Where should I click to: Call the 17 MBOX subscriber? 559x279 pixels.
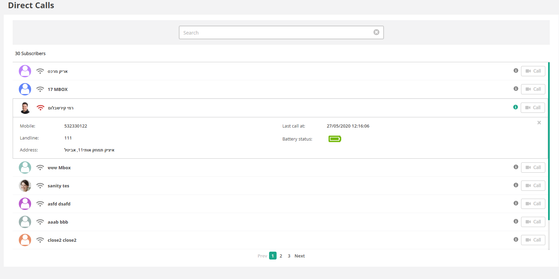[x=533, y=89]
